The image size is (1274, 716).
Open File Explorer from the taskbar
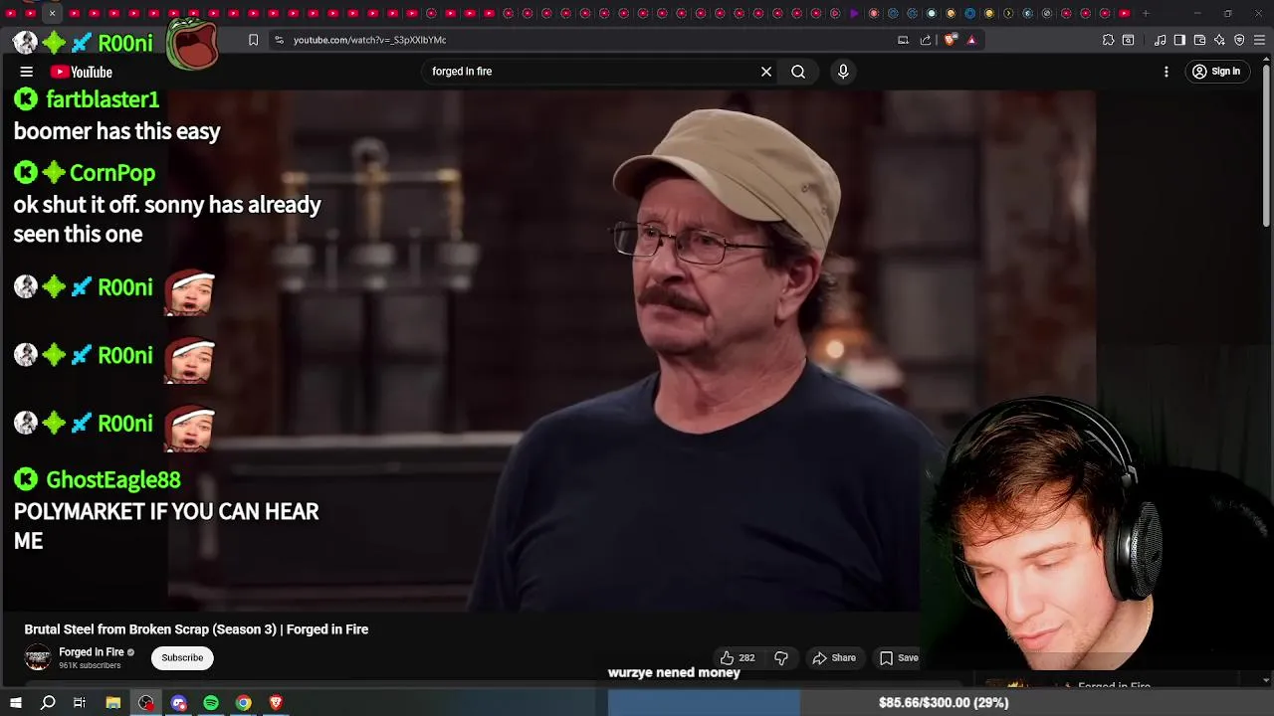pos(113,702)
